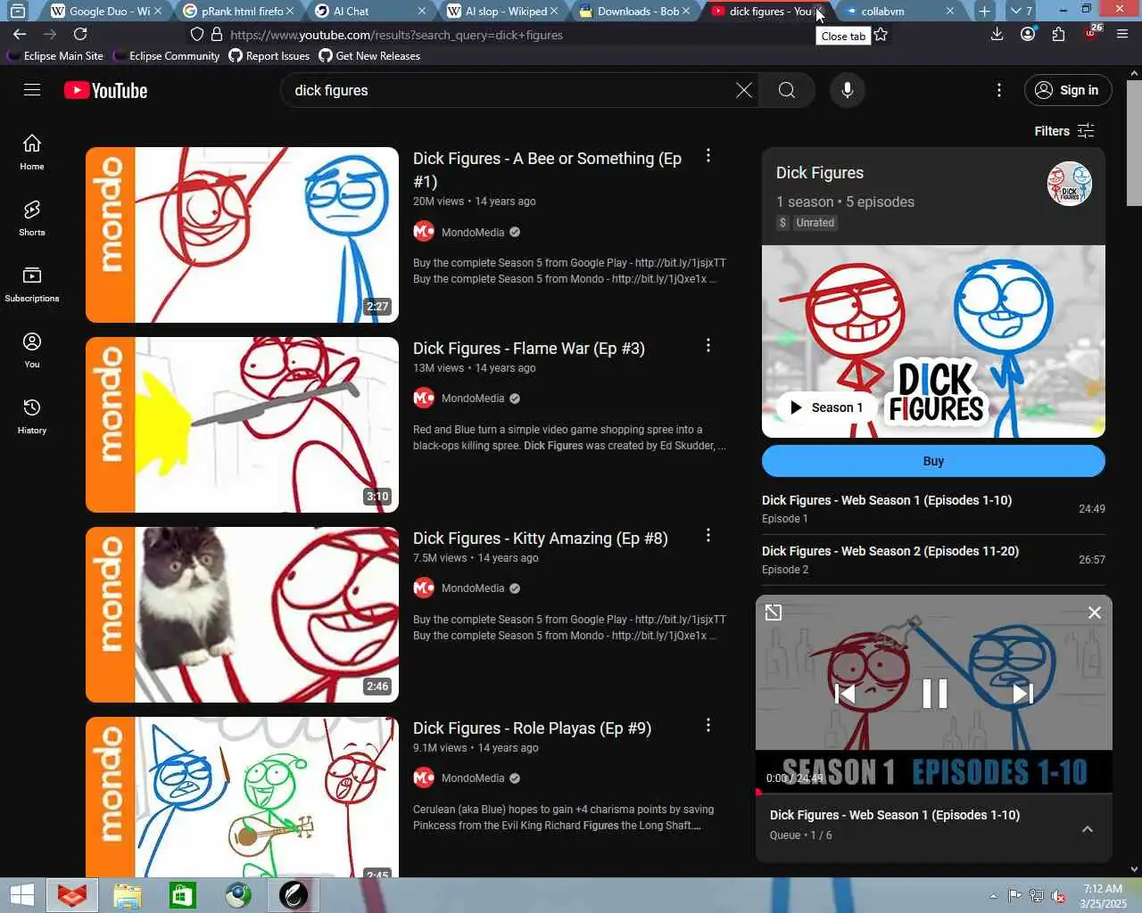Start voice search with microphone icon
1142x913 pixels.
tap(848, 90)
